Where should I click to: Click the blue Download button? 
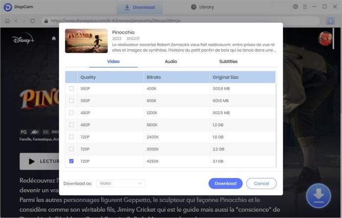point(226,183)
